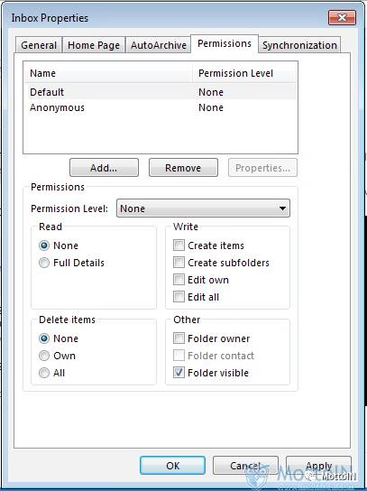Click the None level for Anonymous
Screen dimensions: 367x491
point(211,107)
